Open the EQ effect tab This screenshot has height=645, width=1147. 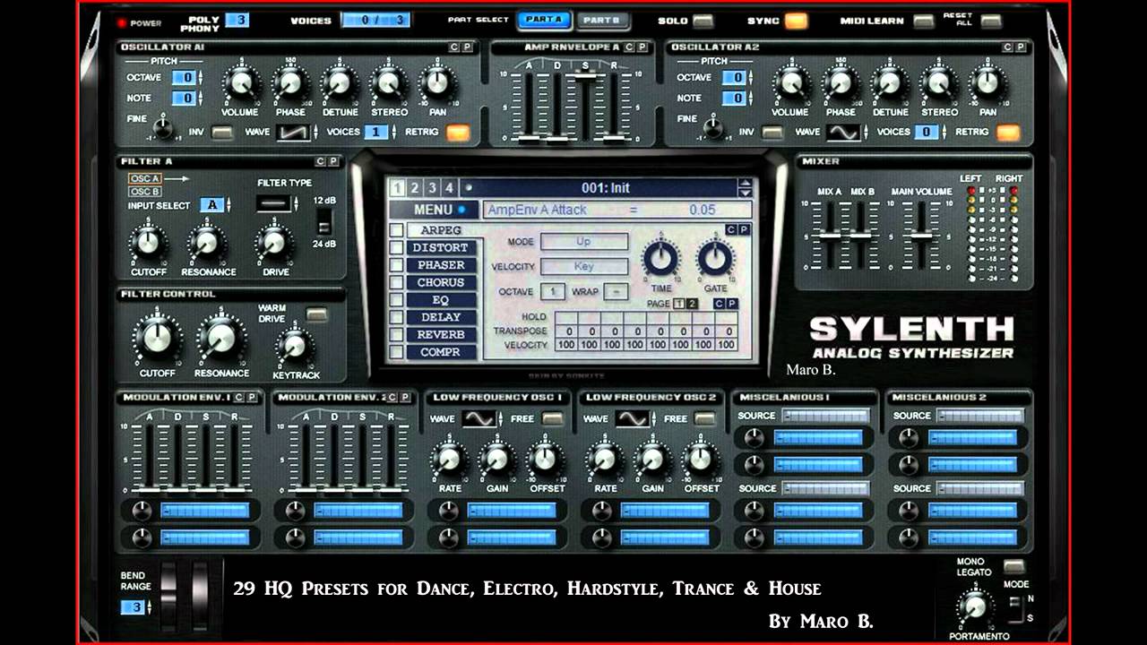click(x=441, y=300)
